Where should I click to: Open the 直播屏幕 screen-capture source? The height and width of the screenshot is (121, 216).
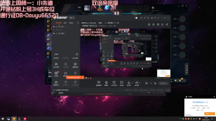[99, 83]
